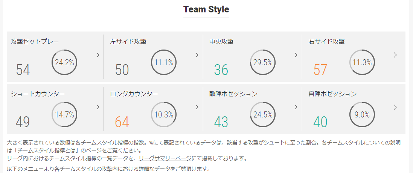Viewport: 413px width, 173px height.
Task: Open the 右サイド攻撃 chevron arrow
Action: click(x=395, y=55)
